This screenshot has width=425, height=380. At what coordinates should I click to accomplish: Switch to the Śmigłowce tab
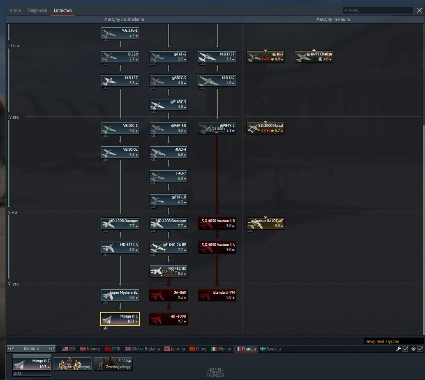37,10
